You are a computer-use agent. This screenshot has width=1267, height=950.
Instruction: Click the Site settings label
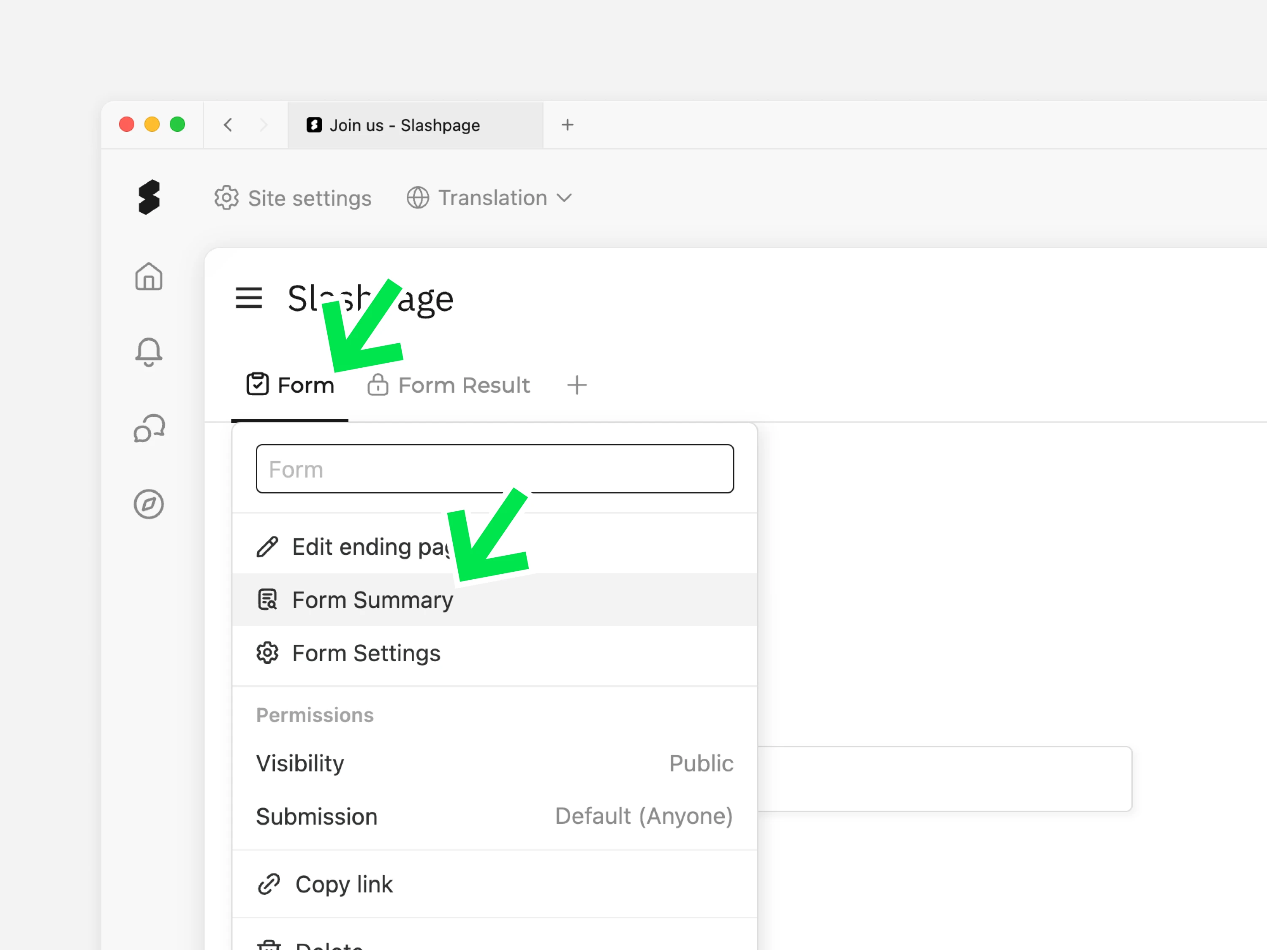[310, 199]
